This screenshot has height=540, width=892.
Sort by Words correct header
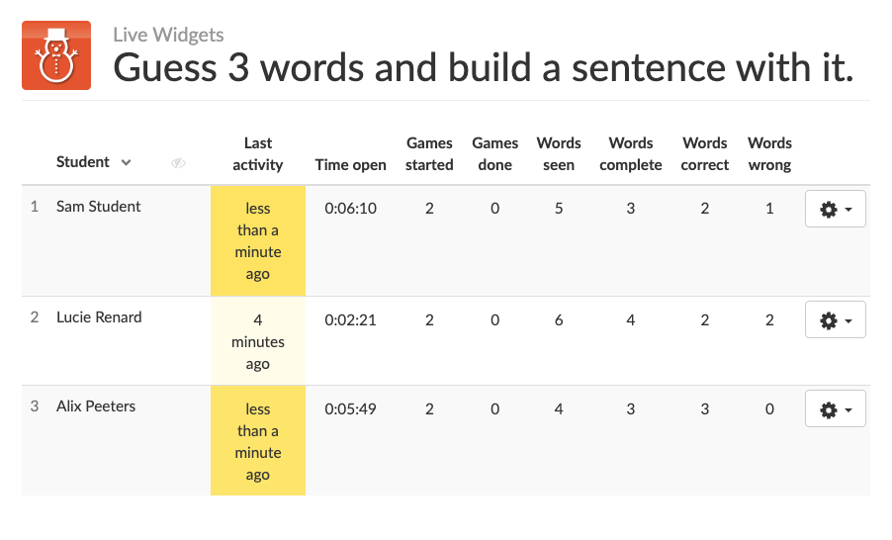704,154
